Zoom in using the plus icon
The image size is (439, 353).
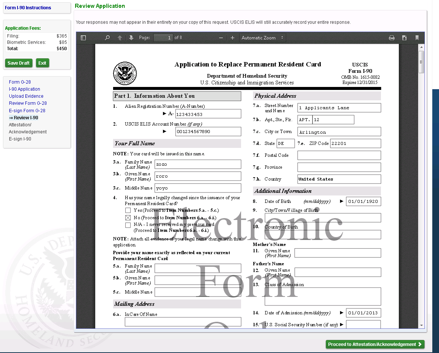click(233, 38)
